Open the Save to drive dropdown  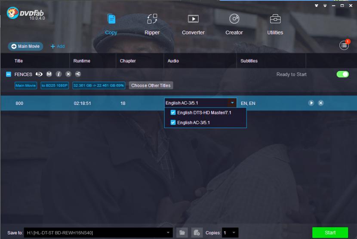tap(168, 233)
